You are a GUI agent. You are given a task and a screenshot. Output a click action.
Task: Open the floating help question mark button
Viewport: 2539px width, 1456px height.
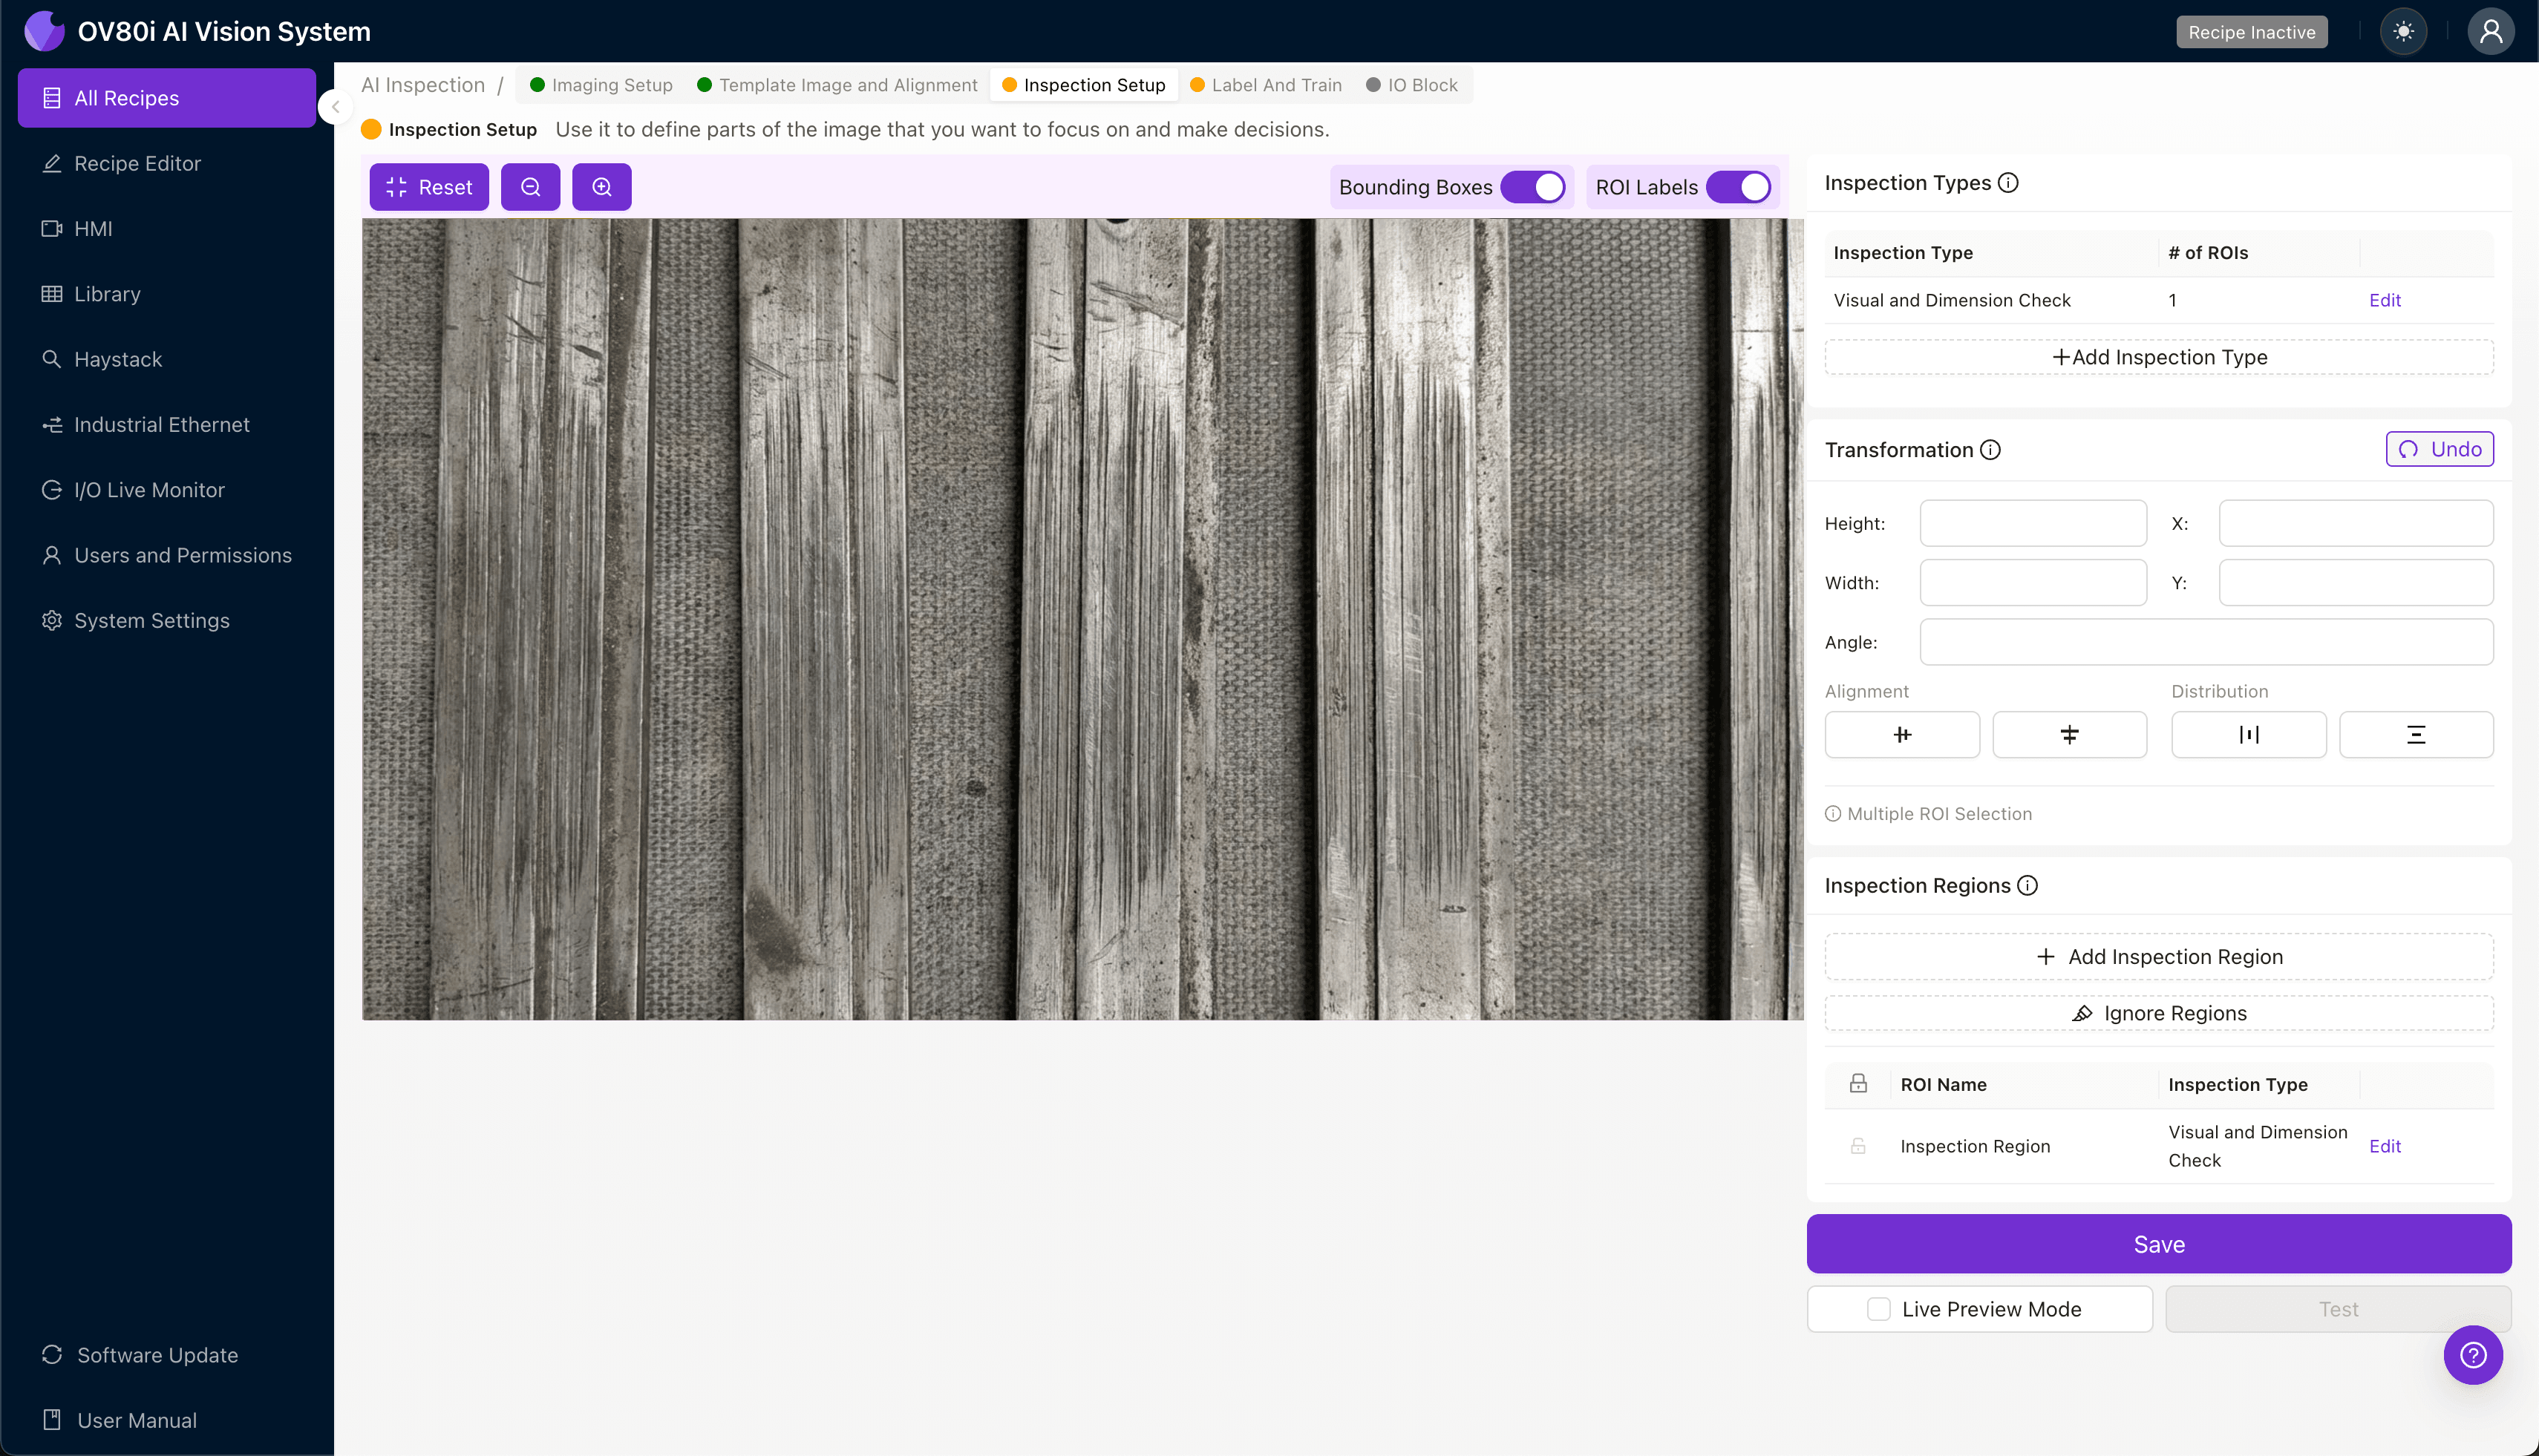coord(2473,1355)
